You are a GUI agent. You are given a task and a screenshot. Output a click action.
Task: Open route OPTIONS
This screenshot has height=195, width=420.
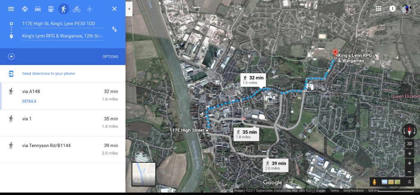click(110, 57)
